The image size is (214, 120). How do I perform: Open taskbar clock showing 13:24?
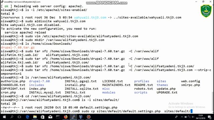click(201, 117)
